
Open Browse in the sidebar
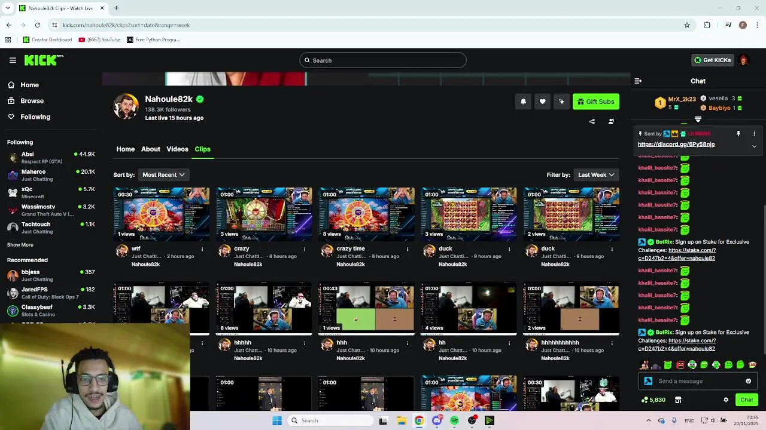[x=26, y=101]
